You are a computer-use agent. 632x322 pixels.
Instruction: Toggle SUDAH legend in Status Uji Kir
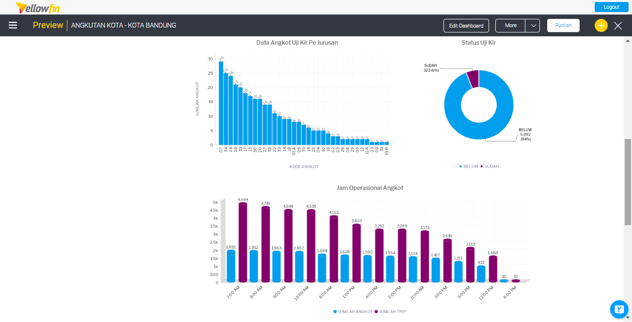coord(490,166)
